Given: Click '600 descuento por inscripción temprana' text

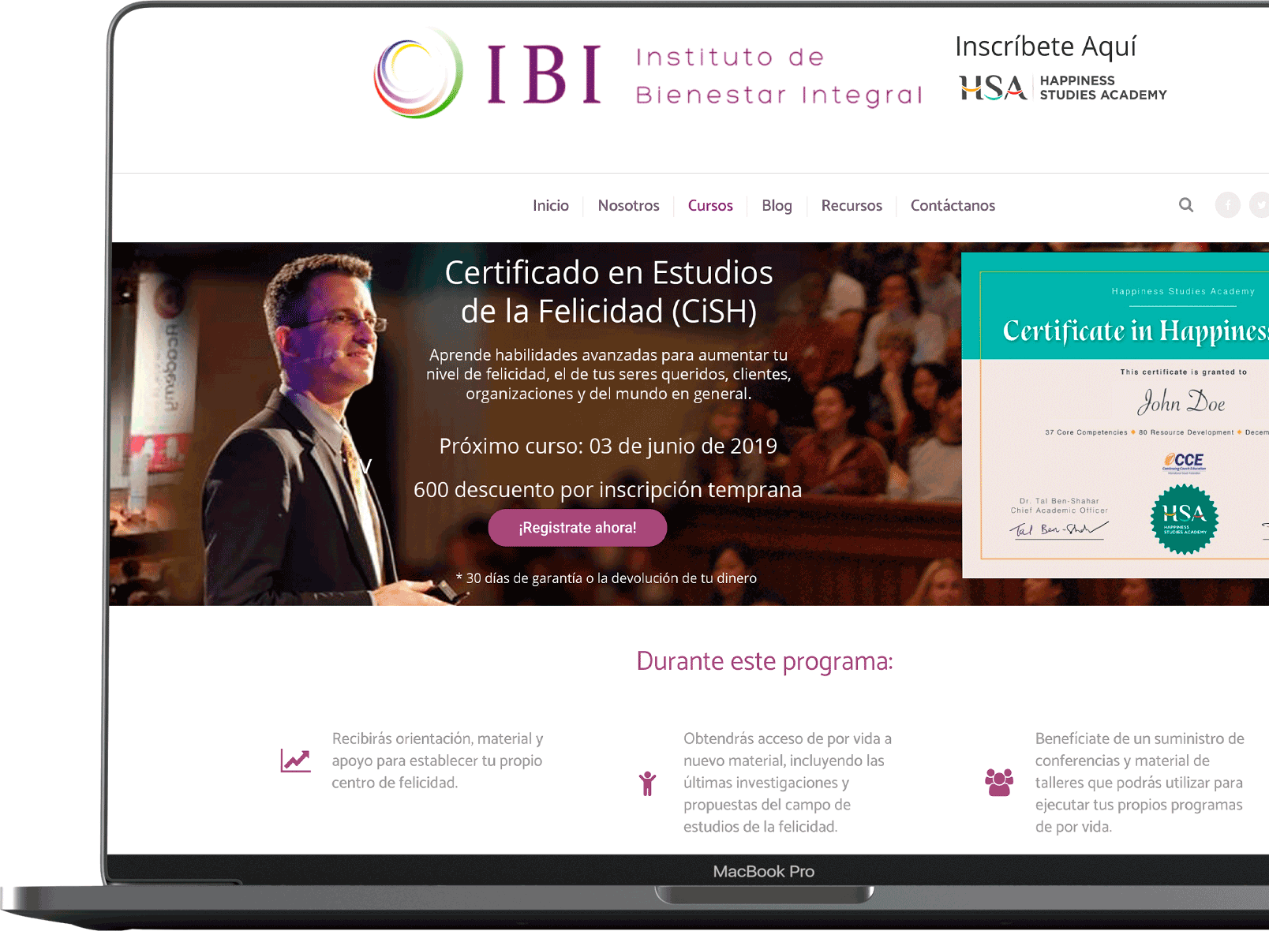Looking at the screenshot, I should pos(608,490).
